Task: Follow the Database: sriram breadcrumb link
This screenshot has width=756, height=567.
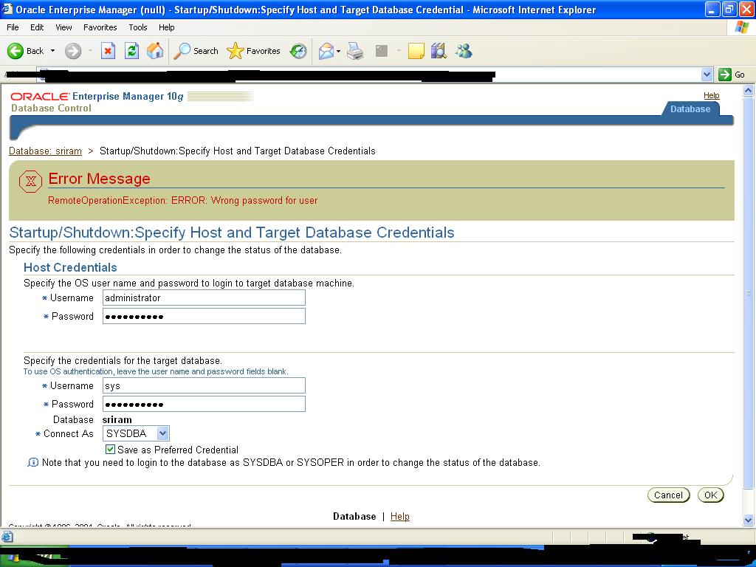Action: click(x=45, y=151)
